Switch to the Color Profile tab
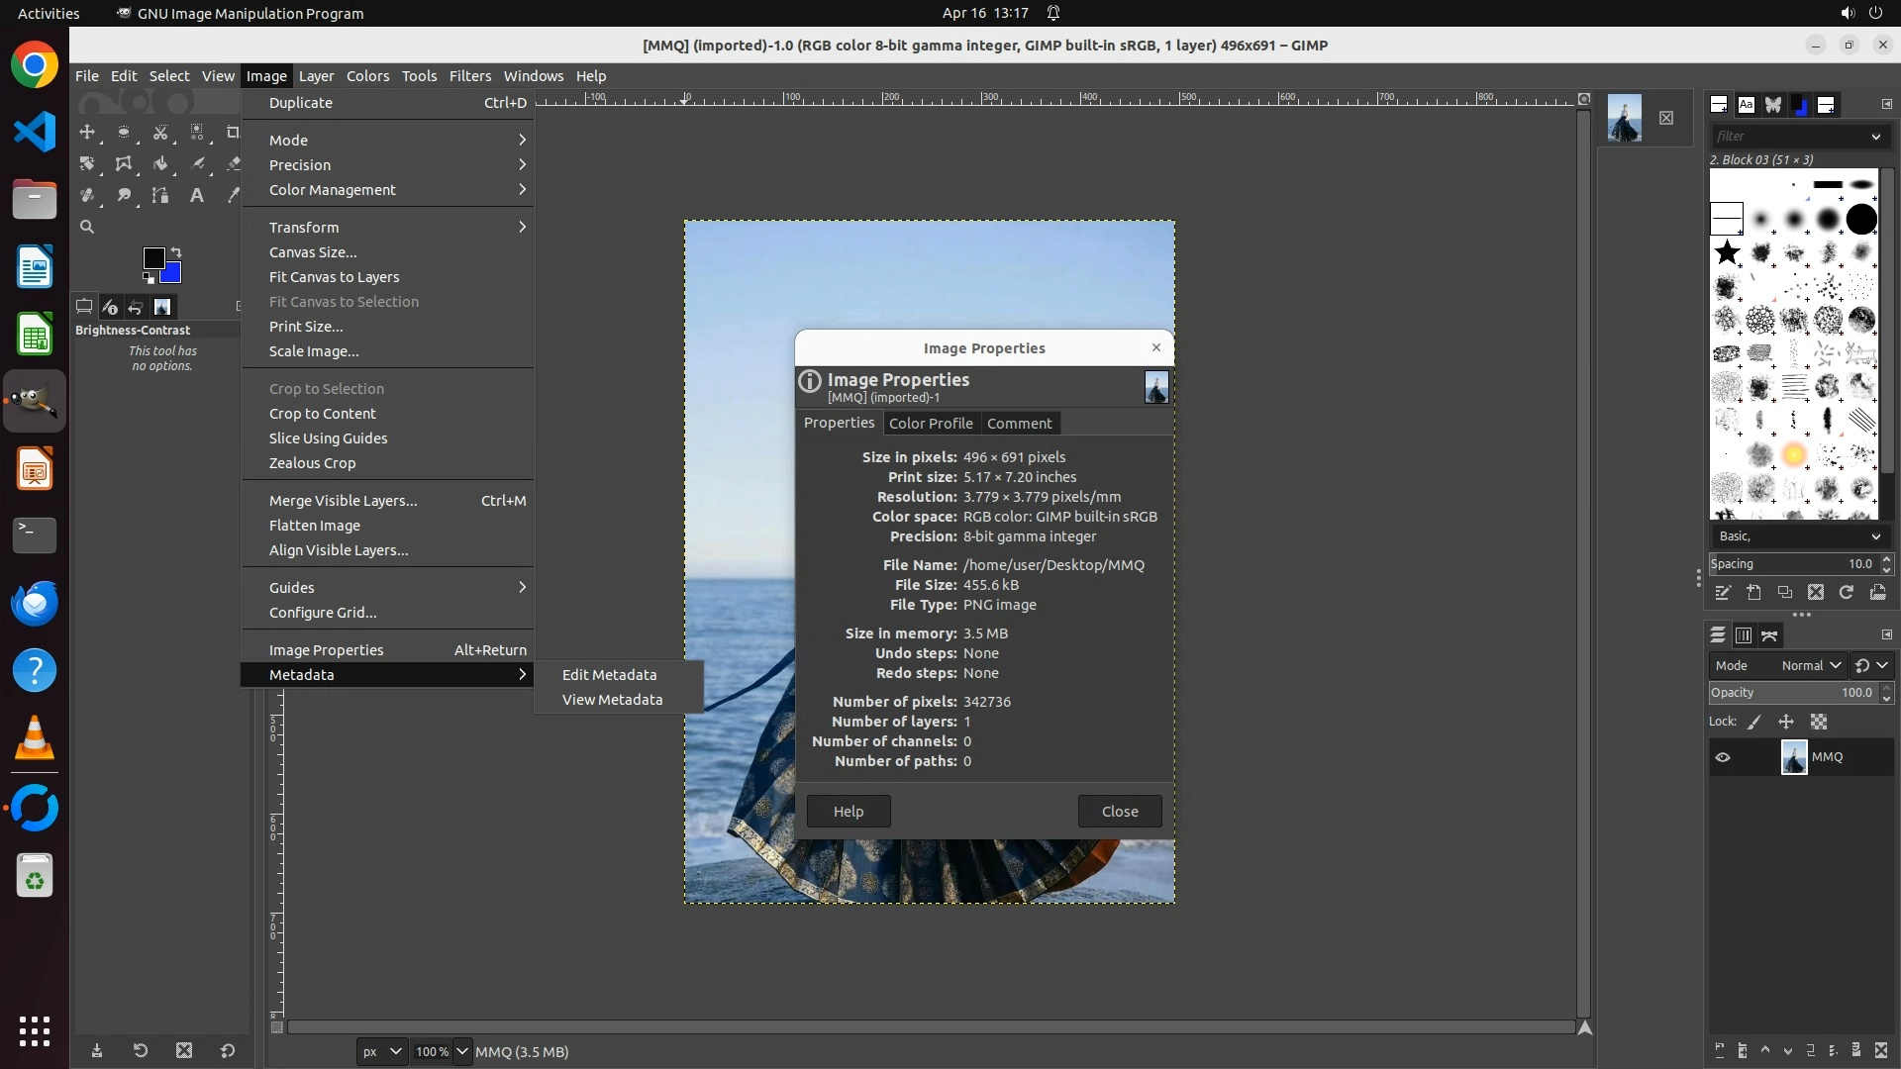This screenshot has height=1069, width=1901. tap(930, 423)
